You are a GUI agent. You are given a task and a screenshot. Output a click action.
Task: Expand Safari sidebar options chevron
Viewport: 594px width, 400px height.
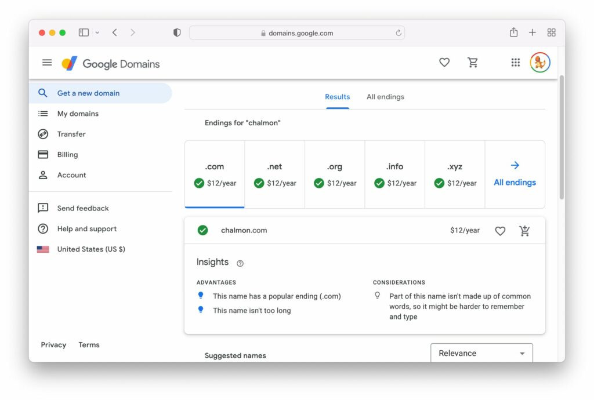click(97, 33)
